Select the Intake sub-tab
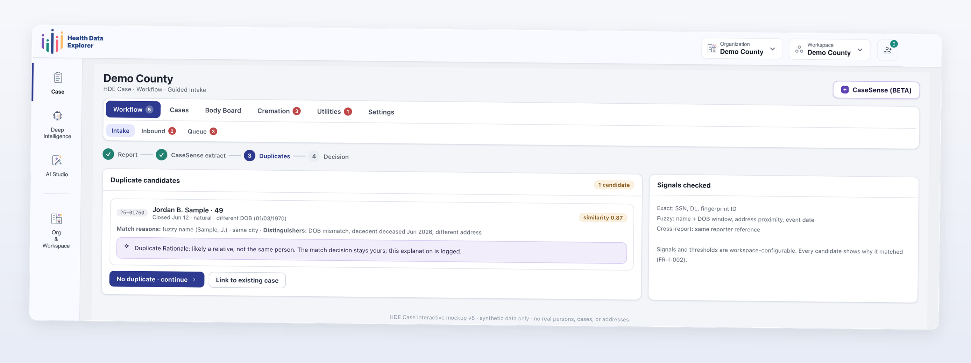This screenshot has width=971, height=363. [x=120, y=131]
